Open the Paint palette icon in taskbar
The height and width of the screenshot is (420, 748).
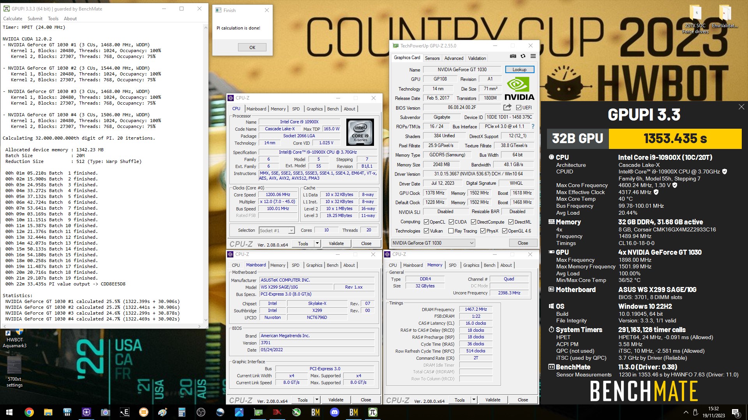[162, 412]
